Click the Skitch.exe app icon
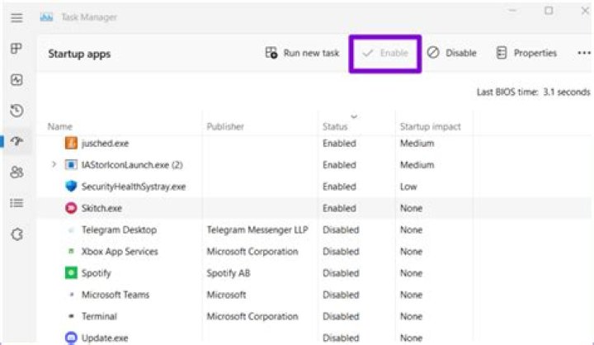The image size is (594, 345). [71, 208]
